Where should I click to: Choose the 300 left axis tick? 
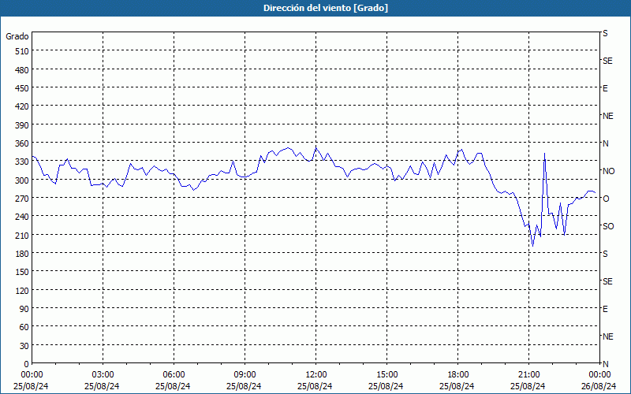tap(22, 180)
